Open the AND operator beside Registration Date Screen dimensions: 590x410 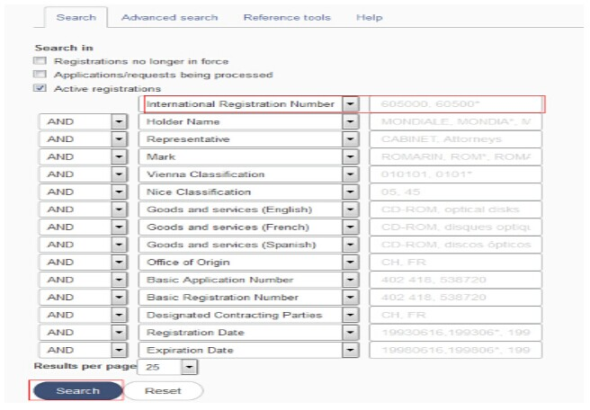pos(119,332)
